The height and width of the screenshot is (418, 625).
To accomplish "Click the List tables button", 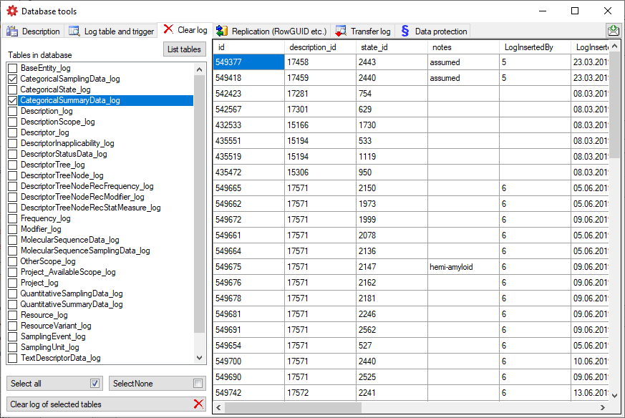I will 184,49.
